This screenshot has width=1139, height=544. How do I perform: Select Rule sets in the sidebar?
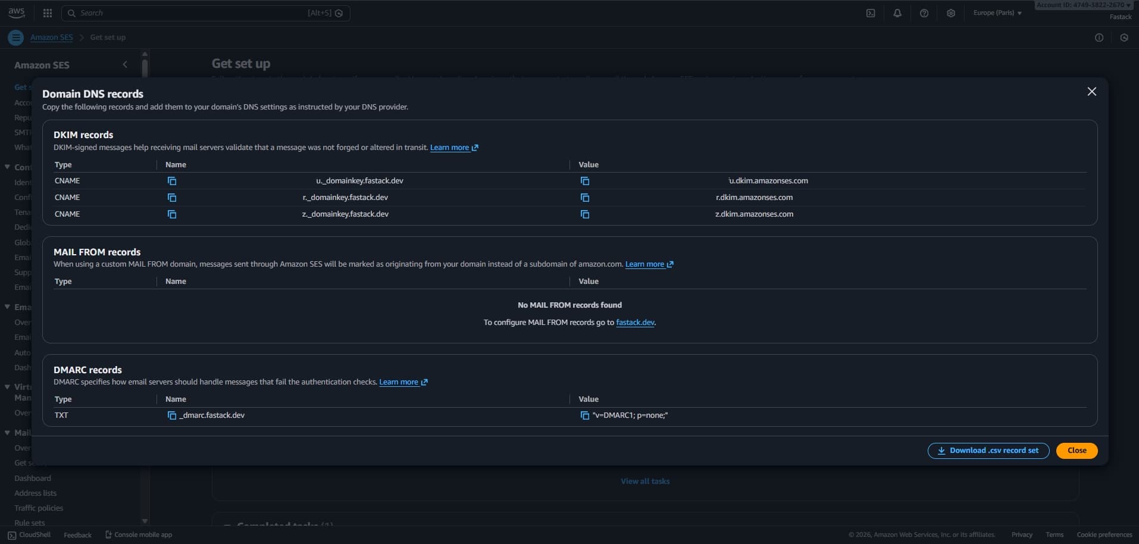[x=30, y=523]
